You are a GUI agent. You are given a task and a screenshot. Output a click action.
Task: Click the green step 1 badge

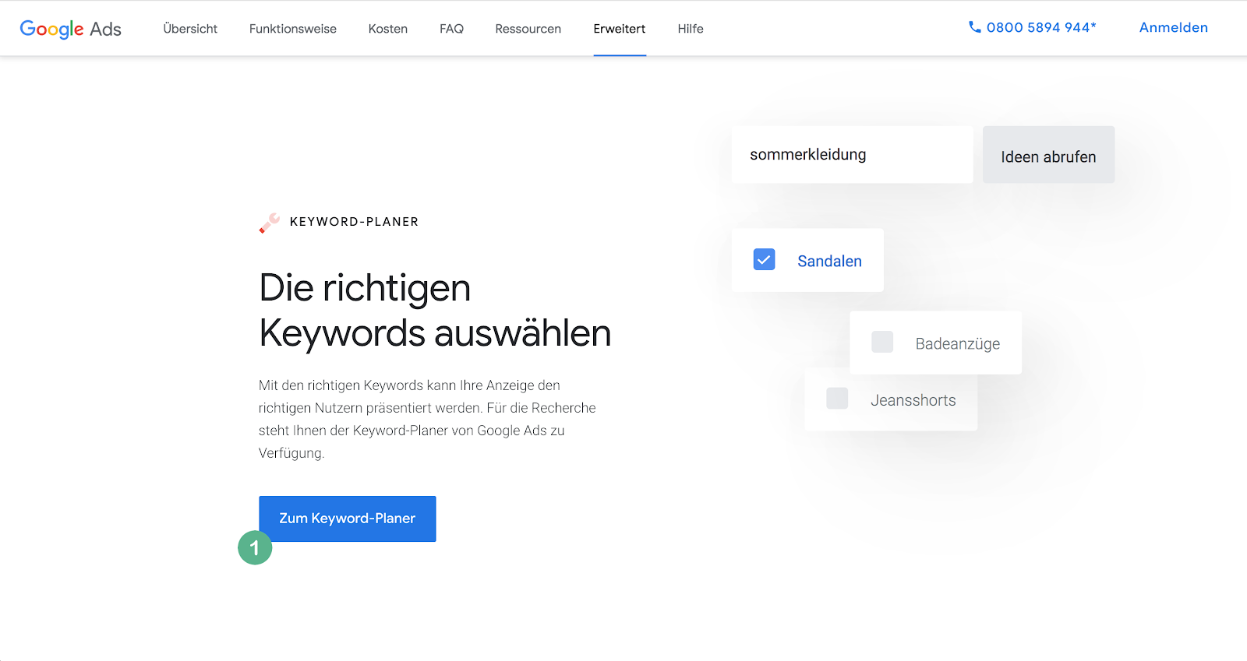255,547
